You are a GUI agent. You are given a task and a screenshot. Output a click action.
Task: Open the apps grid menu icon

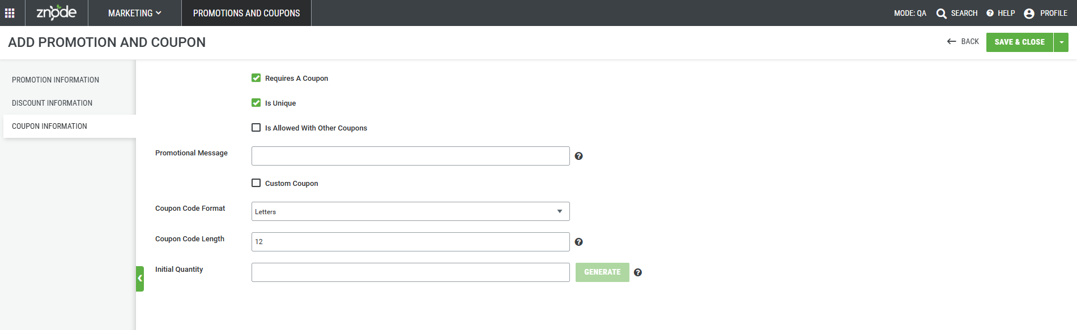pos(10,13)
